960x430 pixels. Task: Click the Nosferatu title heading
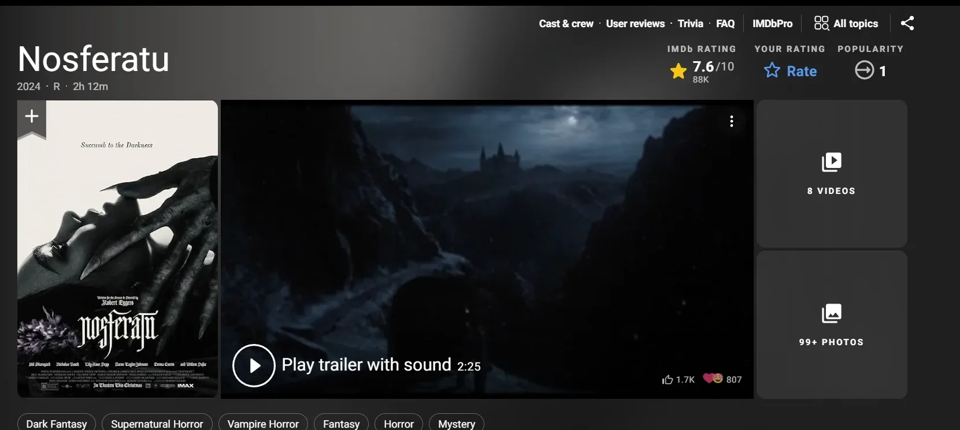(94, 59)
